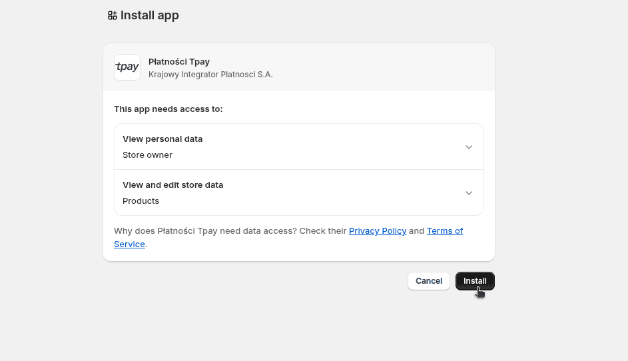This screenshot has width=628, height=361.
Task: Click the Install app grid icon
Action: click(x=112, y=15)
